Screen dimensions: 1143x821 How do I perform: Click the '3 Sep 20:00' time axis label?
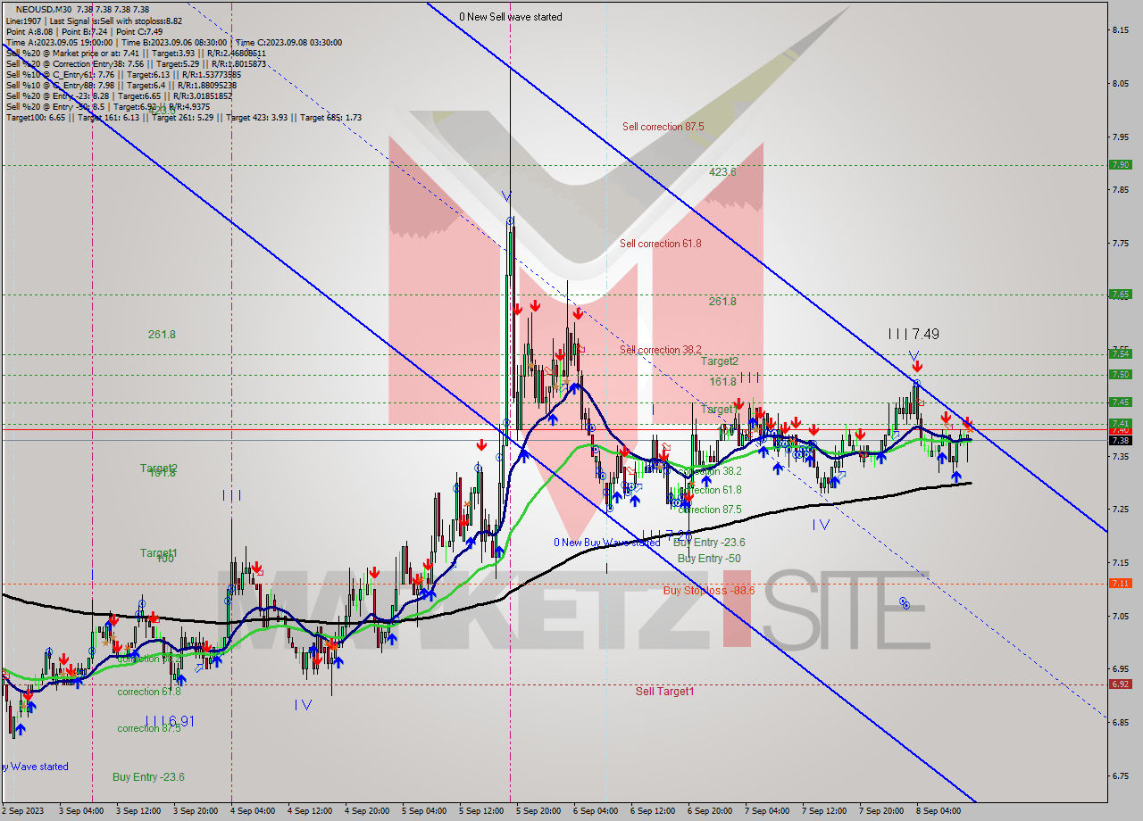tap(196, 811)
